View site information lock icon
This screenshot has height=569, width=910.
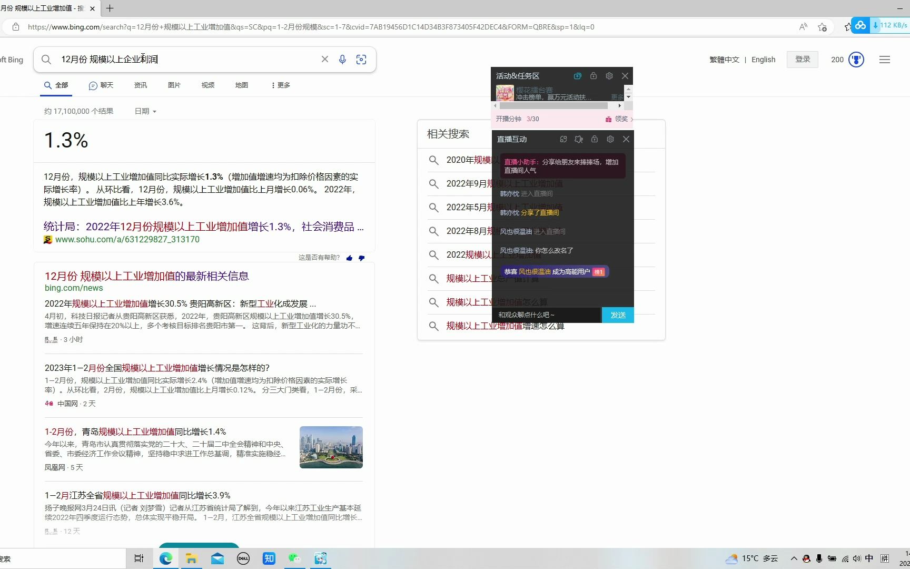[x=16, y=27]
